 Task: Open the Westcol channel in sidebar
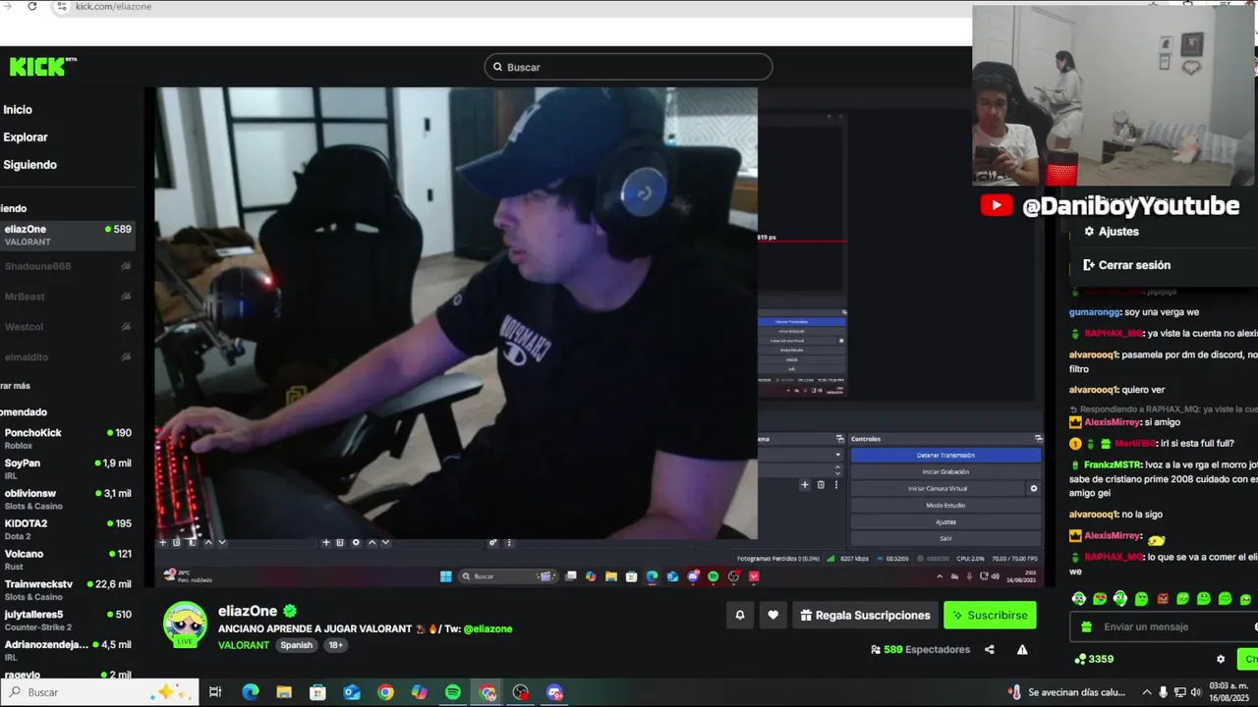point(67,327)
